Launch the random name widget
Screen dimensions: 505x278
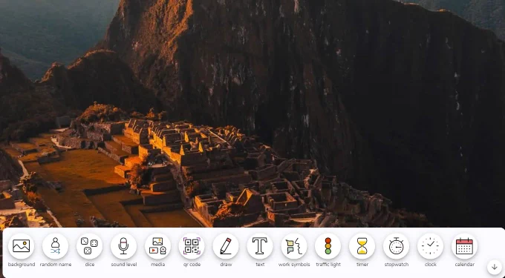(56, 246)
